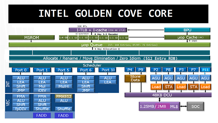Click the LEA unit under Port 10
Viewport: 218px width, 123px height.
pyautogui.click(x=108, y=82)
